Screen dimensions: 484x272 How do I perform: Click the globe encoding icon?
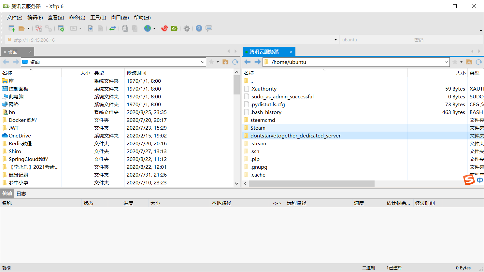(x=148, y=28)
